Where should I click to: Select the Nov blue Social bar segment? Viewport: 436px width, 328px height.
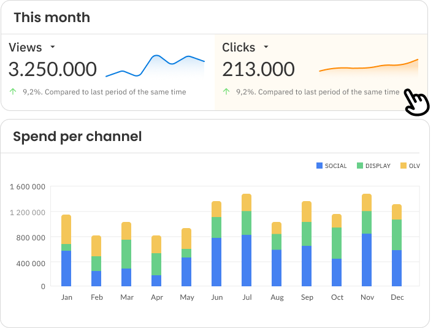click(367, 260)
